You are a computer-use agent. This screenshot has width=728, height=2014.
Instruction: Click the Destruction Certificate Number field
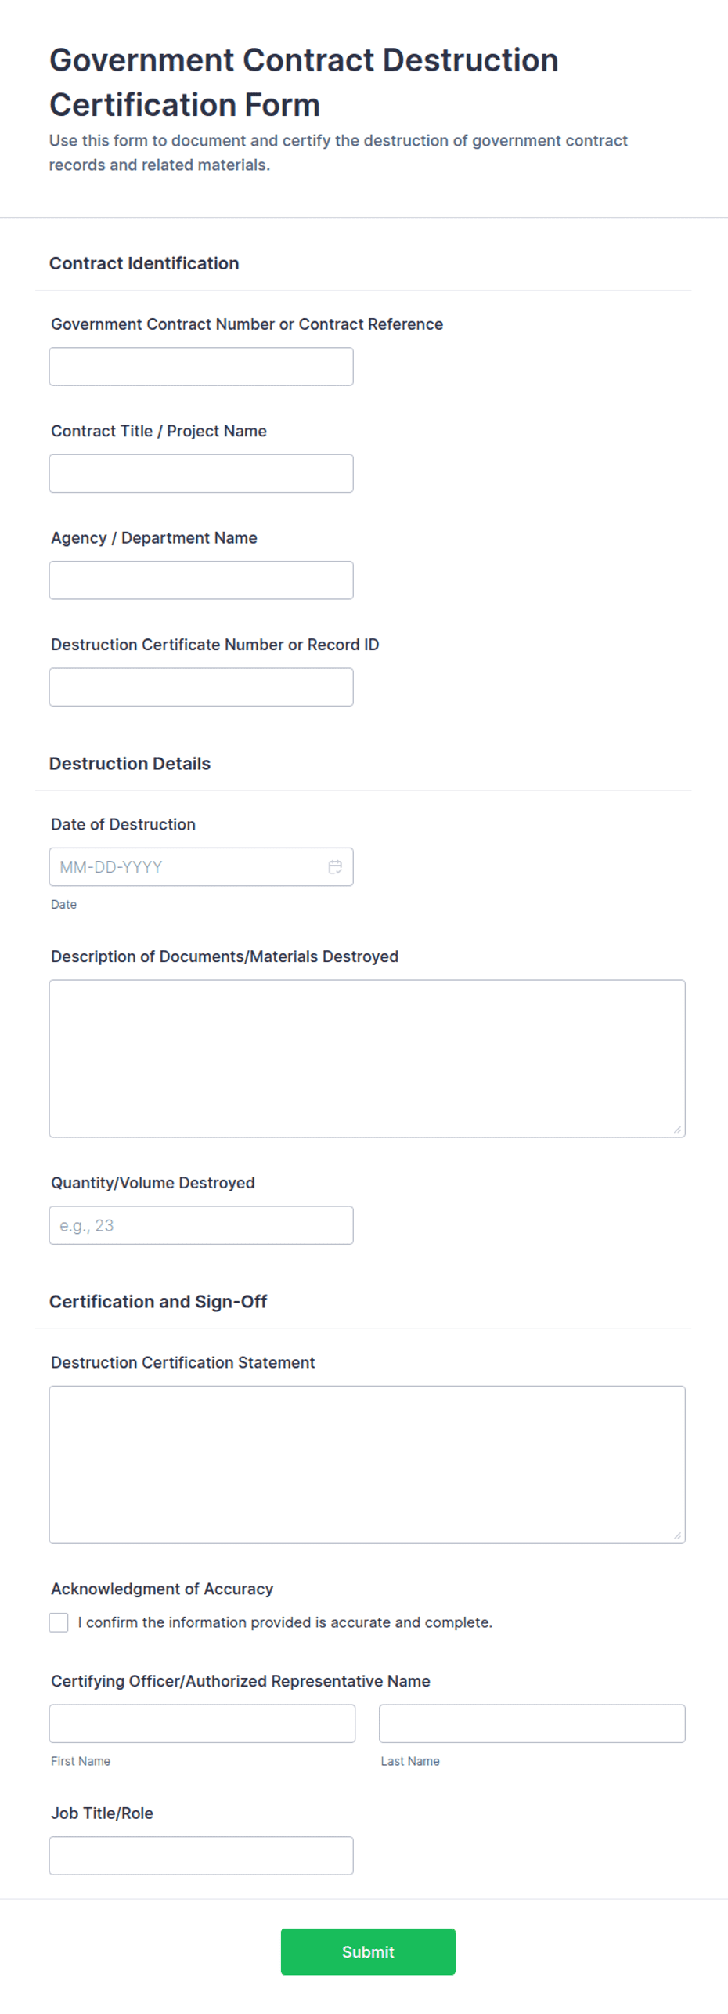coord(201,687)
